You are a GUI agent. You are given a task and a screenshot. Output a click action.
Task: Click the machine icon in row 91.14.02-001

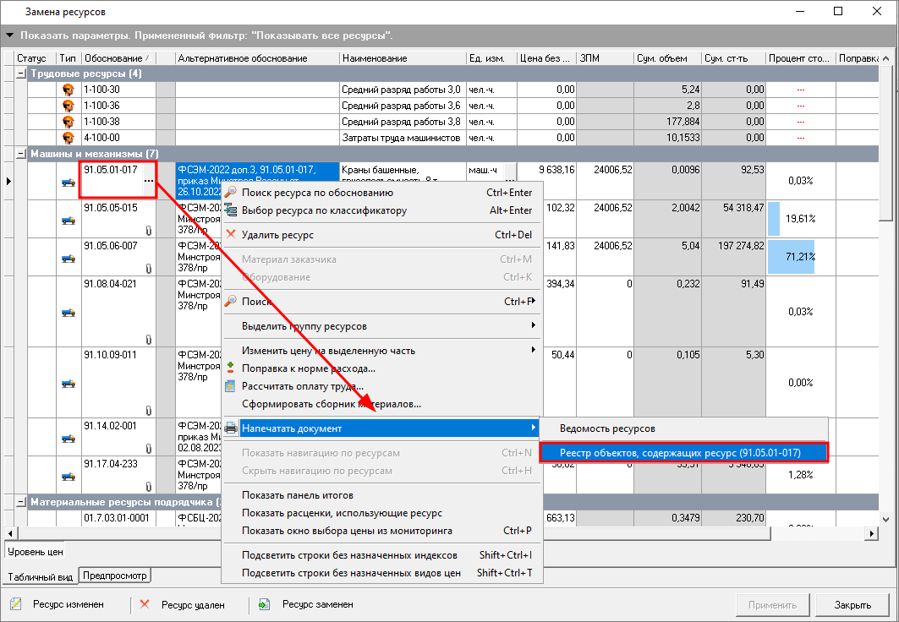[69, 438]
